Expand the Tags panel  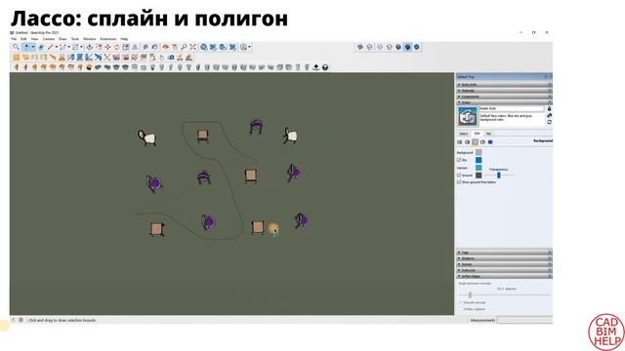click(x=504, y=253)
